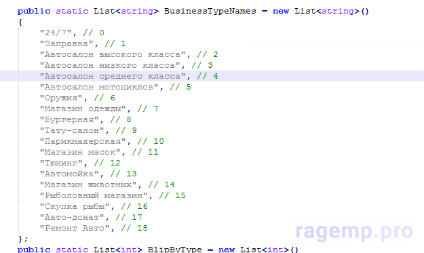Click the ragemp.pro watermark link
The image size is (424, 253).
click(354, 231)
